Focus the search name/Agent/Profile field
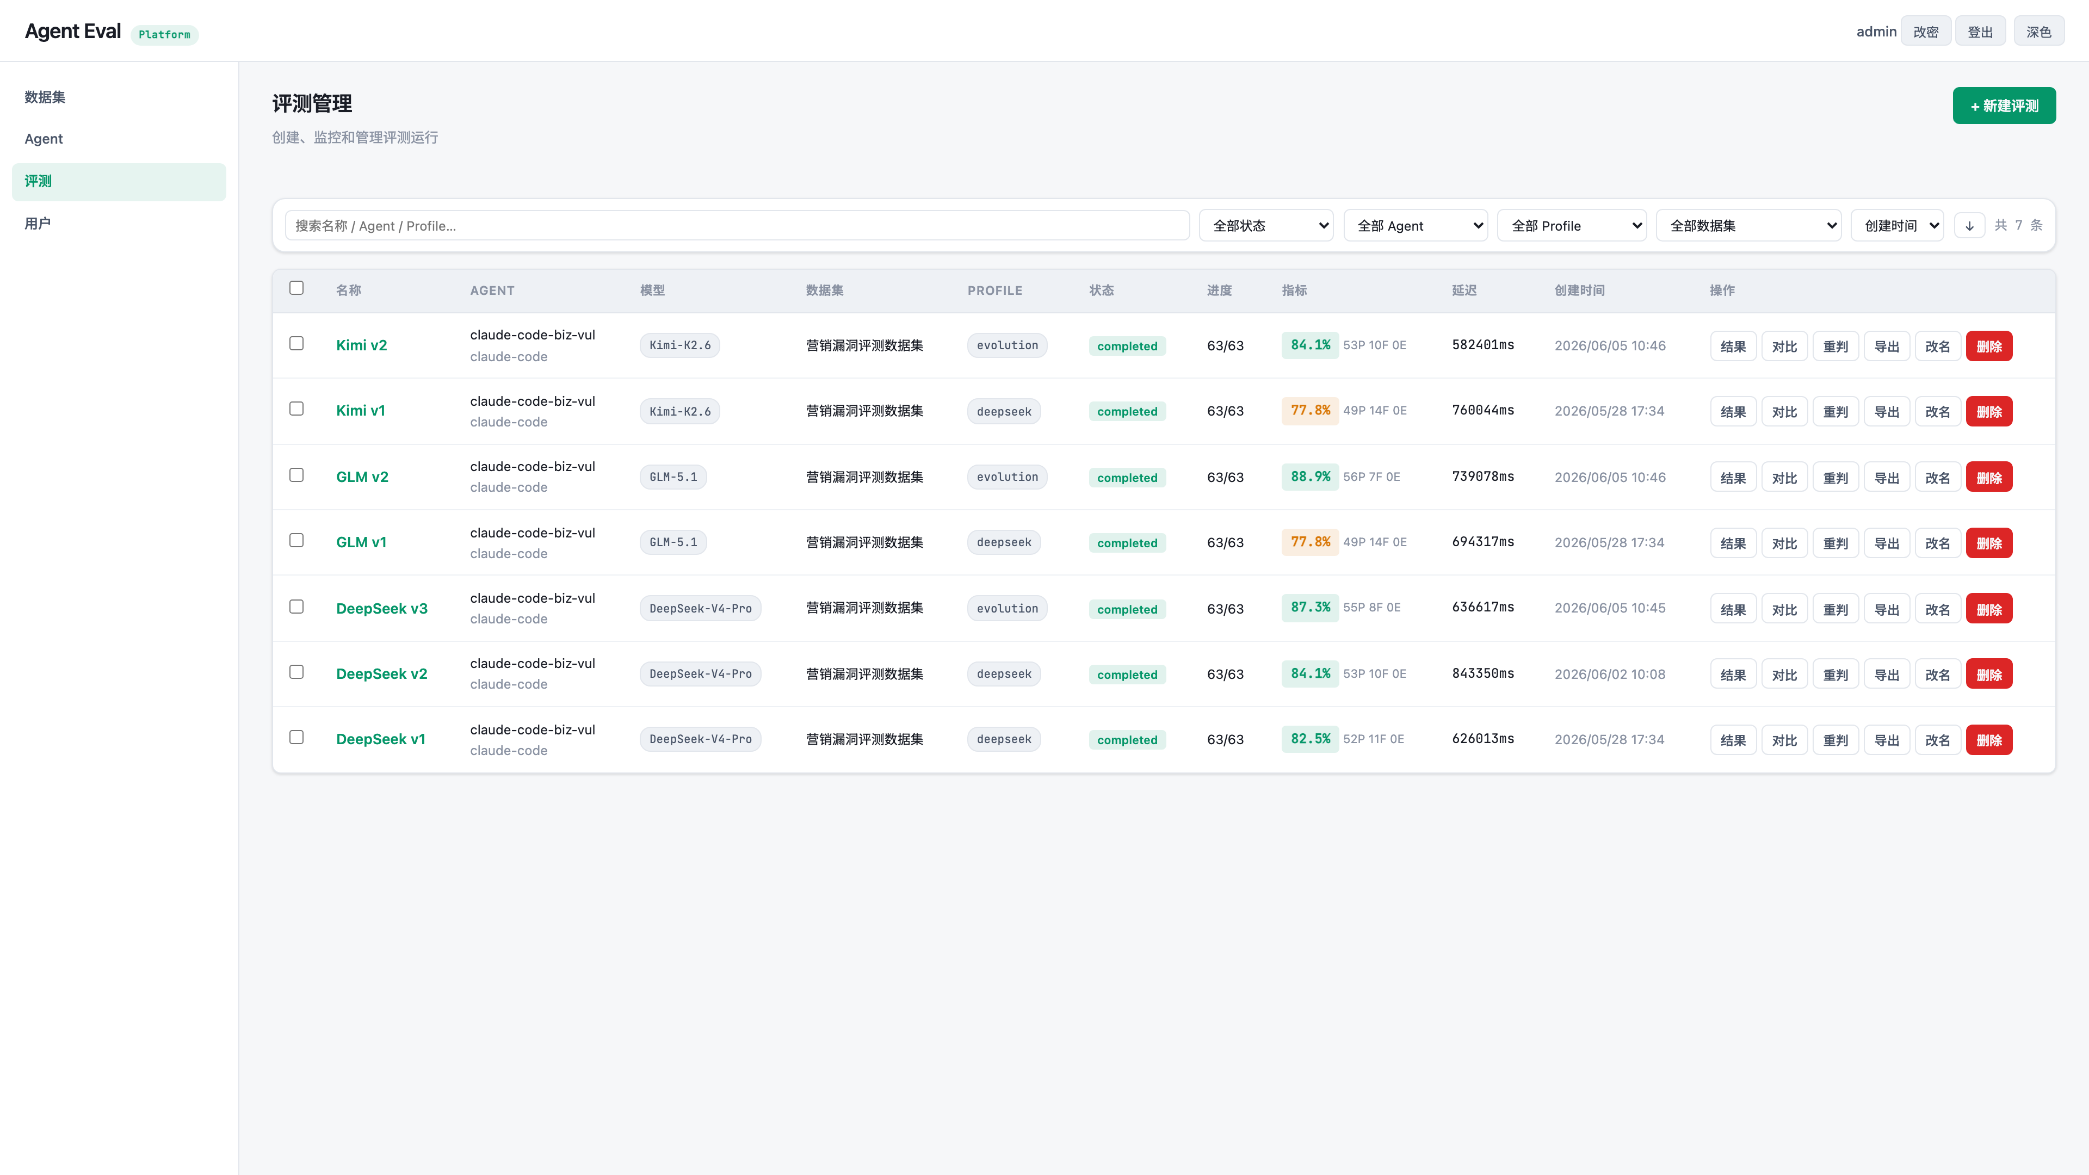This screenshot has height=1175, width=2089. pyautogui.click(x=737, y=225)
